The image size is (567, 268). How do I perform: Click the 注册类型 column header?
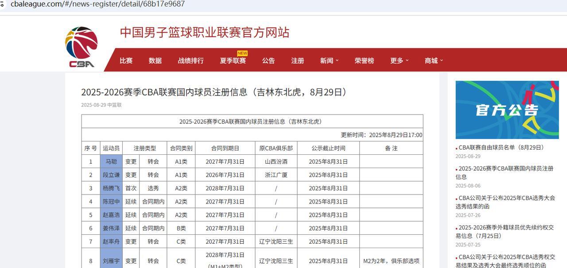145,148
